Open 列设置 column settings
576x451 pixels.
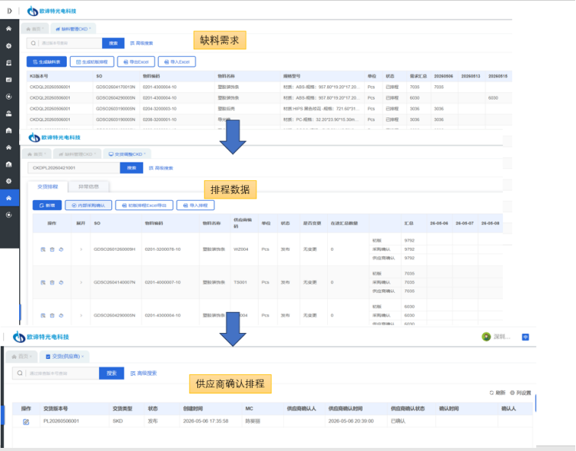click(520, 393)
